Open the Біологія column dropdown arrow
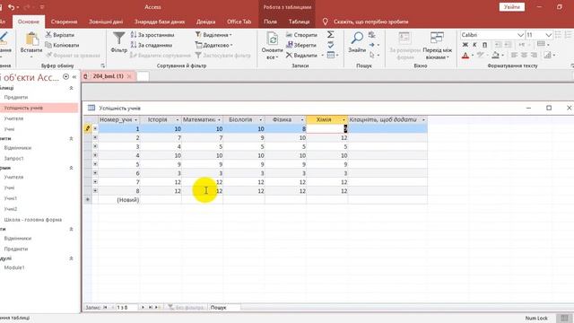This screenshot has width=574, height=323. pos(261,119)
